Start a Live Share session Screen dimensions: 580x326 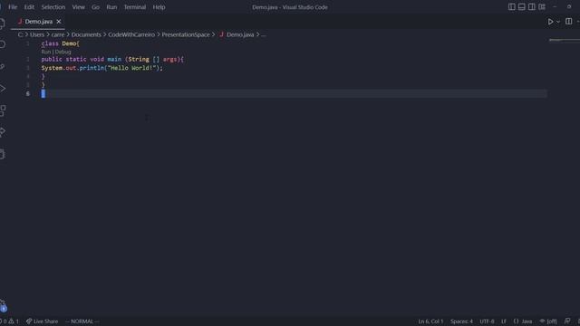(42, 321)
